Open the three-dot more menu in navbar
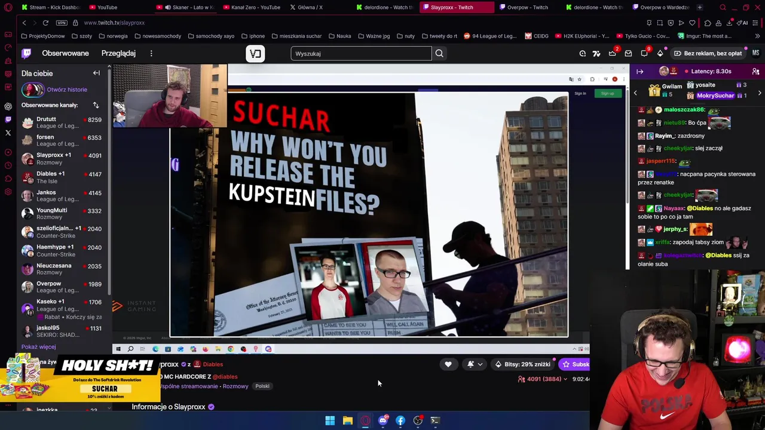Viewport: 765px width, 430px height. [151, 53]
